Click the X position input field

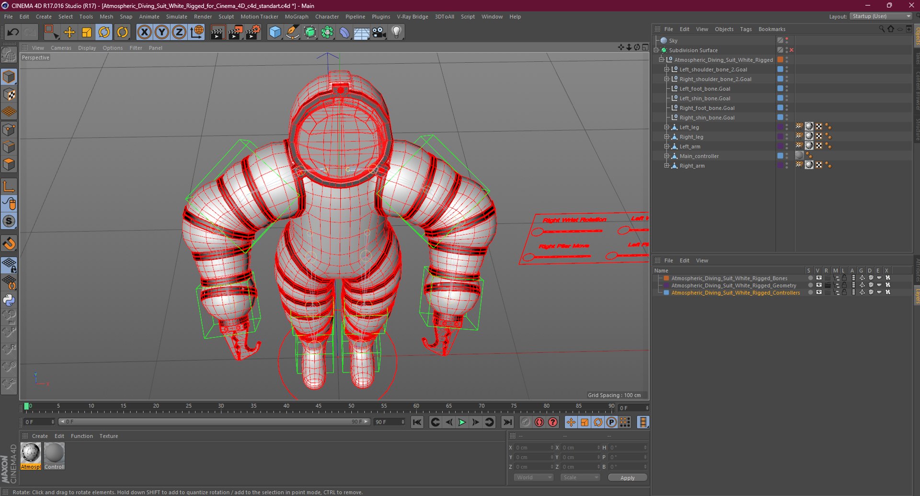click(534, 447)
